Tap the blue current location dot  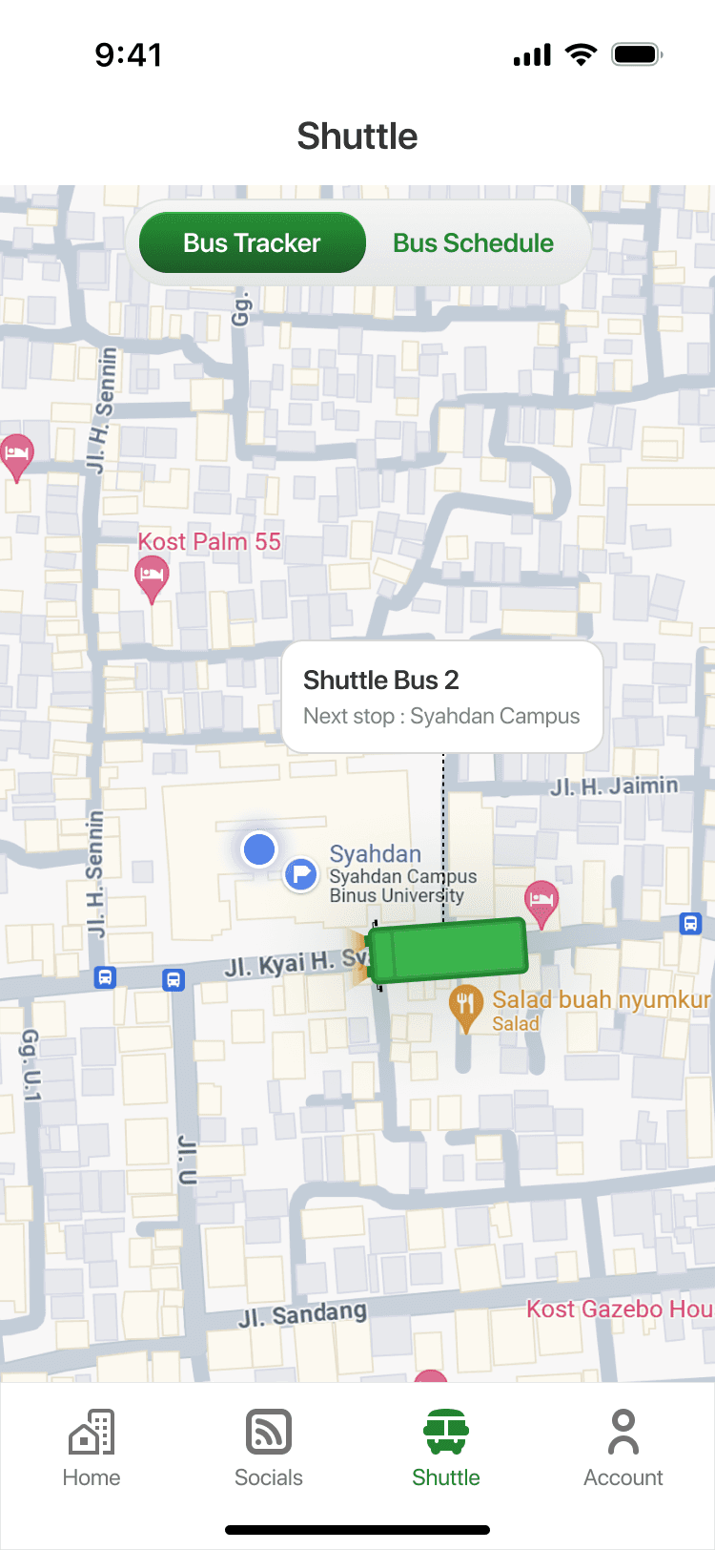pos(259,848)
